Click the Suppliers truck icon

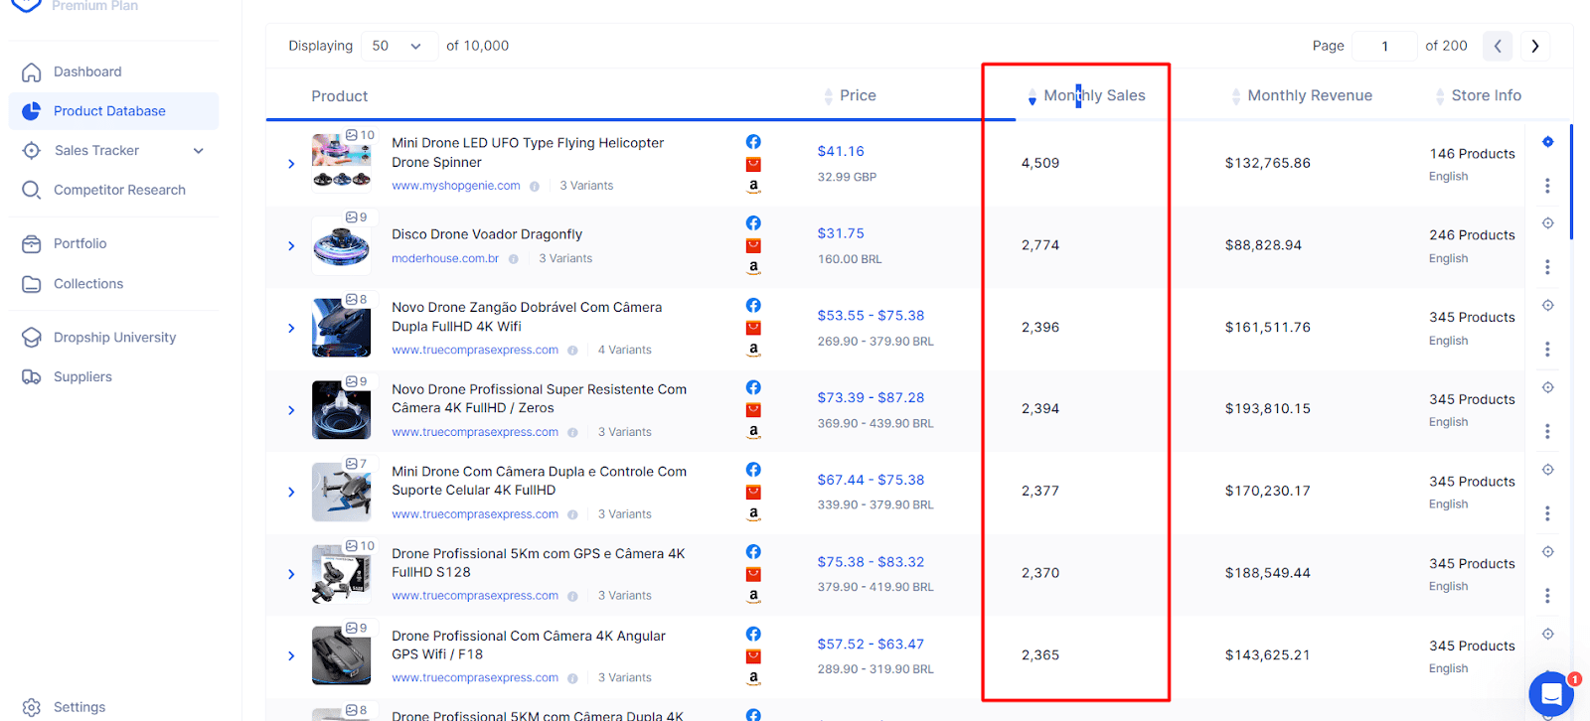pos(32,376)
